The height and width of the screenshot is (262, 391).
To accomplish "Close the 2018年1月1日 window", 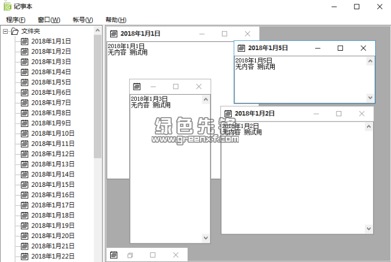I will [x=248, y=34].
